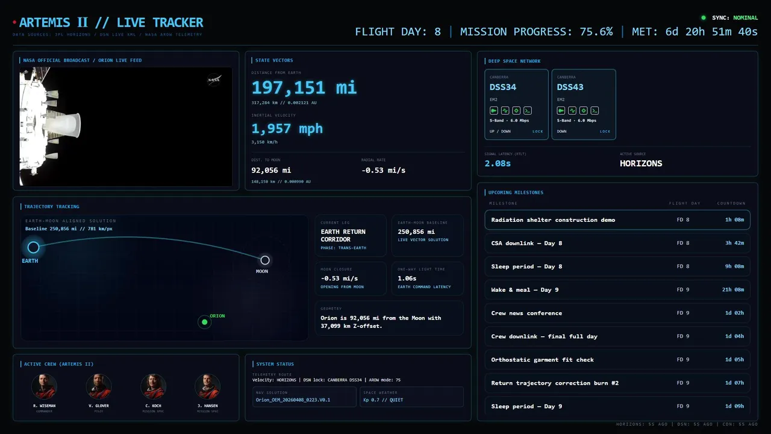Click the Nav Solution Orion_OEM file name
This screenshot has width=771, height=434.
(x=293, y=400)
